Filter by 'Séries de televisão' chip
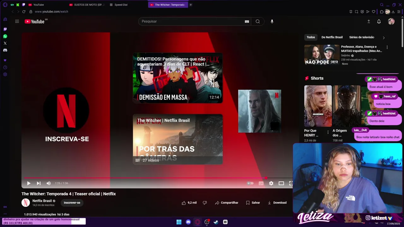 tap(362, 37)
